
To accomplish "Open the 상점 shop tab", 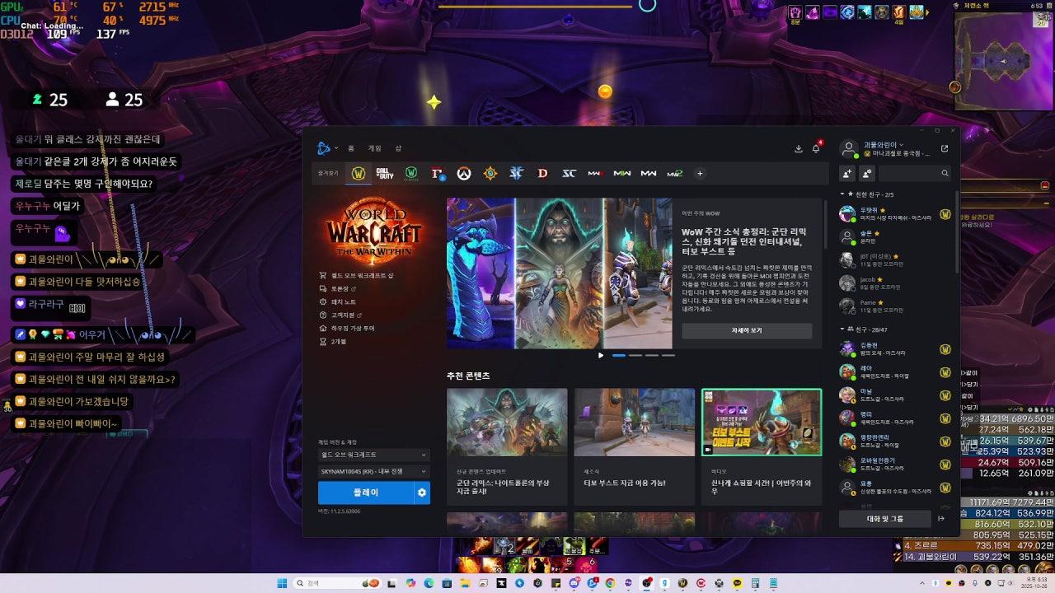I will point(398,148).
